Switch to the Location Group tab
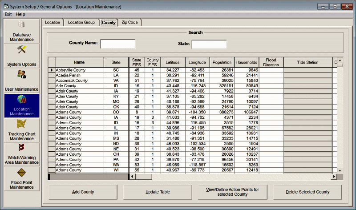 coord(81,22)
